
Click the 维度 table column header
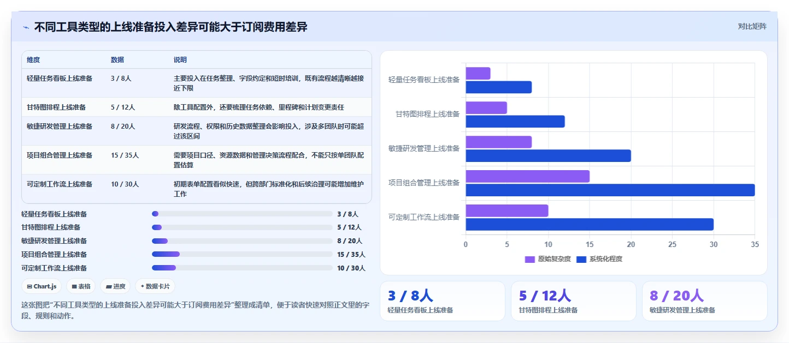coord(33,59)
